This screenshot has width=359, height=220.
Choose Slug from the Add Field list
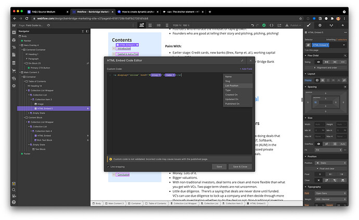(x=238, y=81)
